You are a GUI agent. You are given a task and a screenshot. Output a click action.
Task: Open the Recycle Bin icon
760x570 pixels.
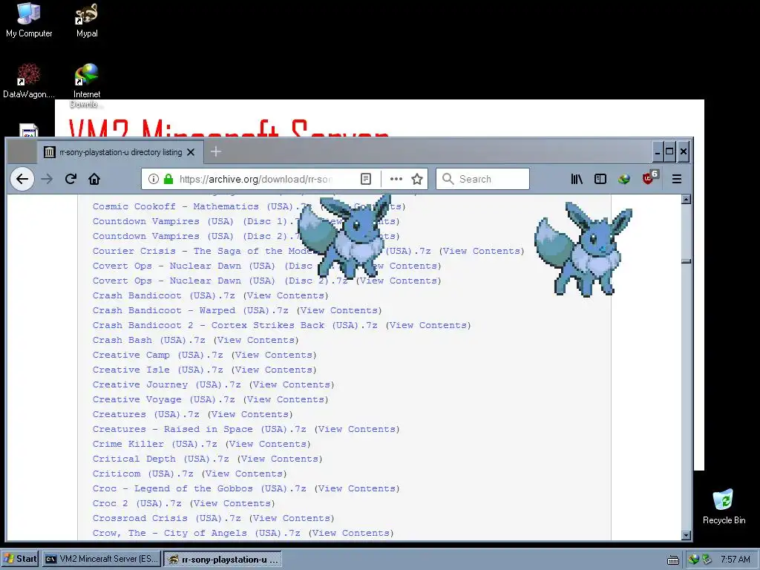724,506
